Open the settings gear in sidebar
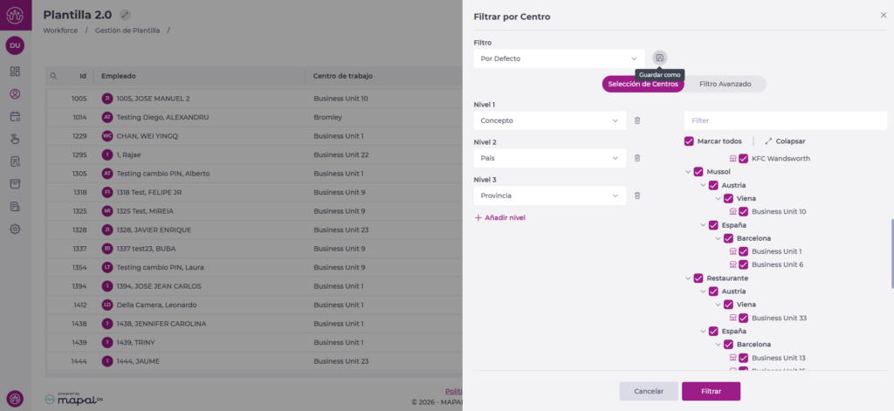This screenshot has width=894, height=411. click(16, 229)
